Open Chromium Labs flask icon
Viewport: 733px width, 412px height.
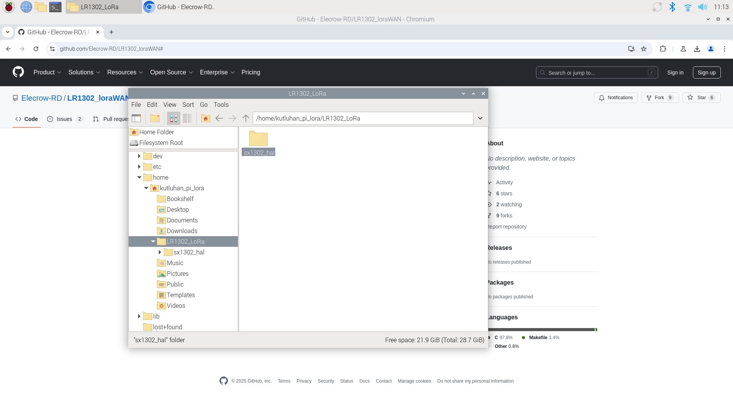point(683,49)
